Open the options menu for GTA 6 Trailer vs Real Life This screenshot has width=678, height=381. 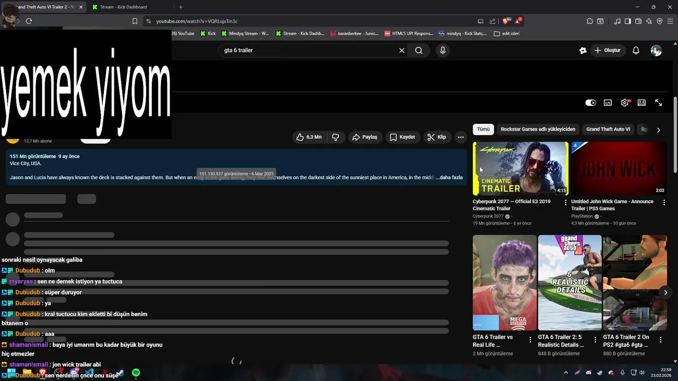530,340
